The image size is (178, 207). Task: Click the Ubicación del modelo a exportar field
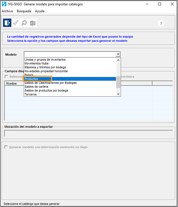(88, 133)
